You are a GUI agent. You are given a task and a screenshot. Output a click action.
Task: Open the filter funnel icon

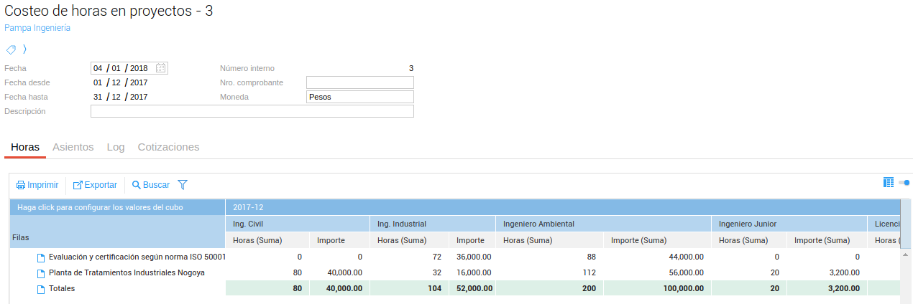[x=183, y=185]
